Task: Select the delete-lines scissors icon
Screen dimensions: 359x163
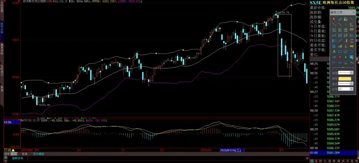Action: pyautogui.click(x=351, y=63)
